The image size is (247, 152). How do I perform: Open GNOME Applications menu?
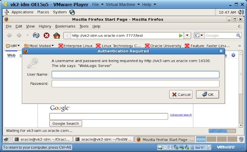[22, 12]
